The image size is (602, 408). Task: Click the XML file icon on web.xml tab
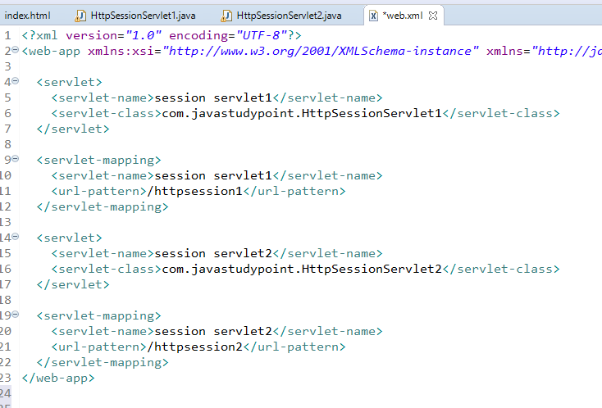tap(373, 16)
